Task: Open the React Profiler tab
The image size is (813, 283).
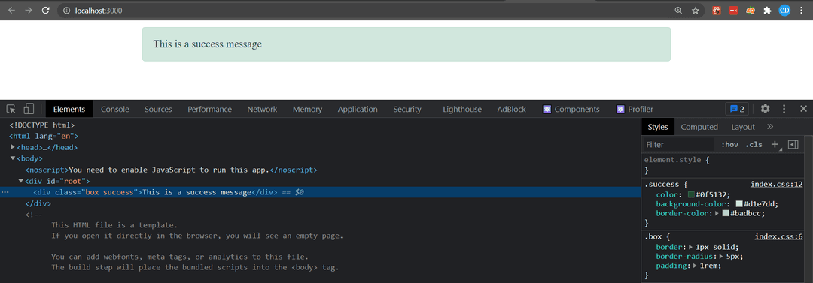Action: coord(635,109)
